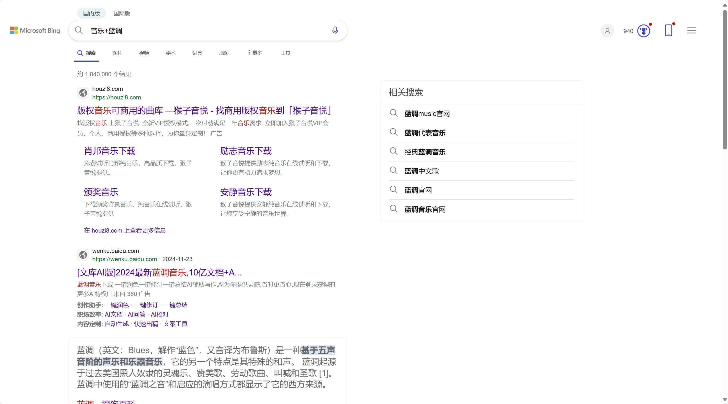The image size is (728, 404).
Task: Open the 工具 tools dropdown
Action: tap(285, 53)
